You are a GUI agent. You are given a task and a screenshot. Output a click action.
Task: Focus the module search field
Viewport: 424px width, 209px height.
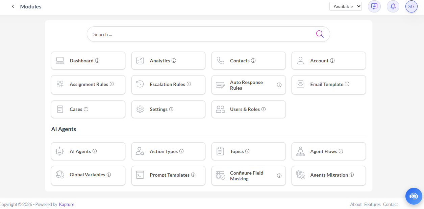coord(199,34)
